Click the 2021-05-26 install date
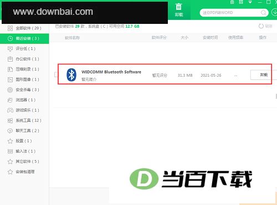The image size is (277, 205). click(211, 76)
